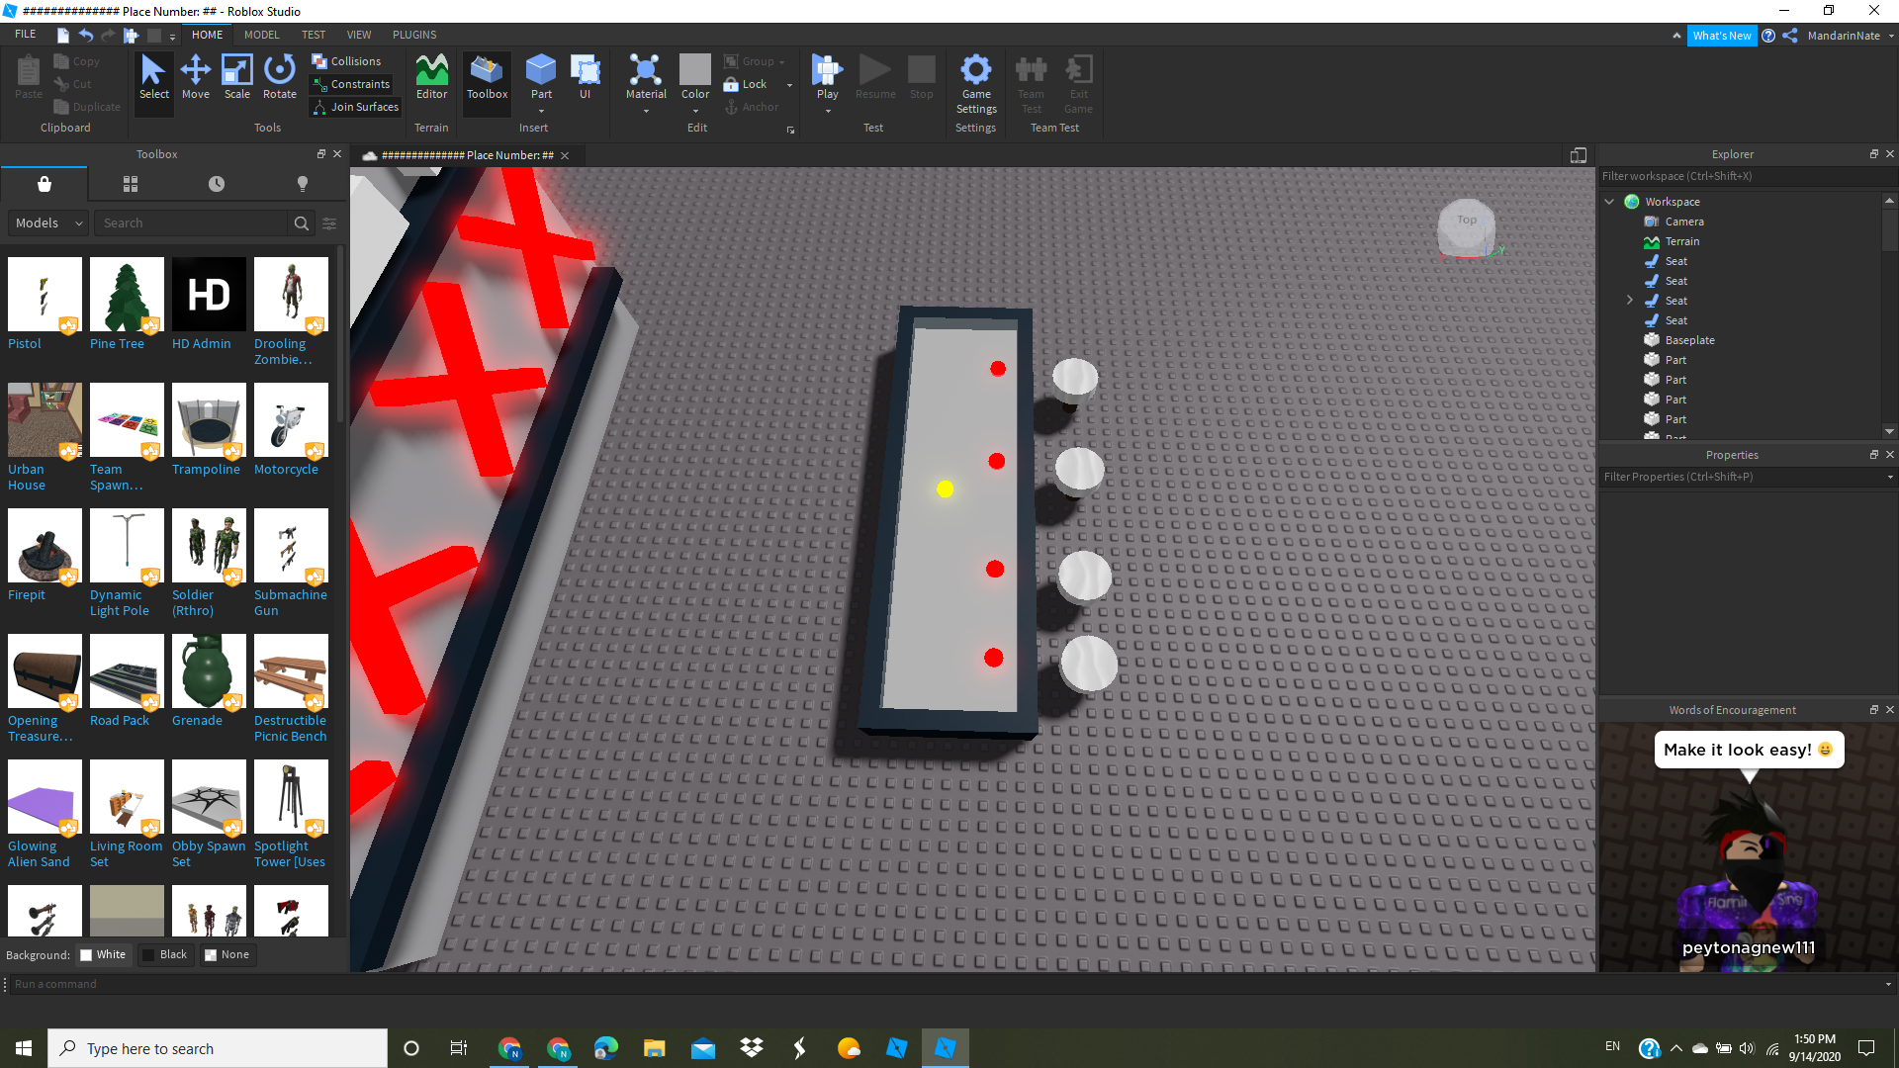This screenshot has width=1899, height=1068.
Task: Select the Move tool
Action: point(196,77)
